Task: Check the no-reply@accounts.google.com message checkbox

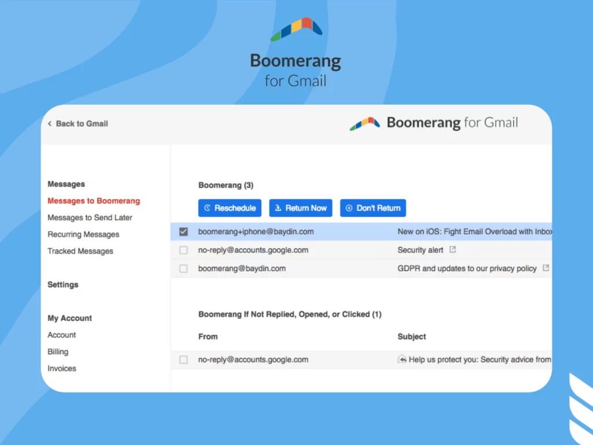Action: pyautogui.click(x=184, y=250)
